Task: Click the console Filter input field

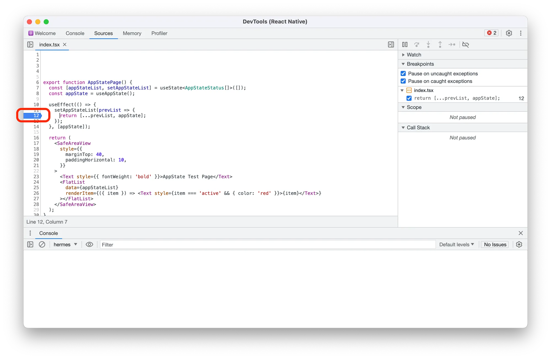Action: click(267, 244)
